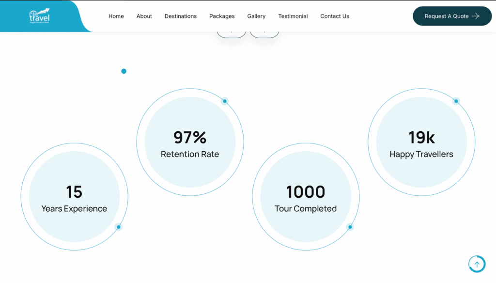
Task: Click the Travel logo in header
Action: point(39,16)
